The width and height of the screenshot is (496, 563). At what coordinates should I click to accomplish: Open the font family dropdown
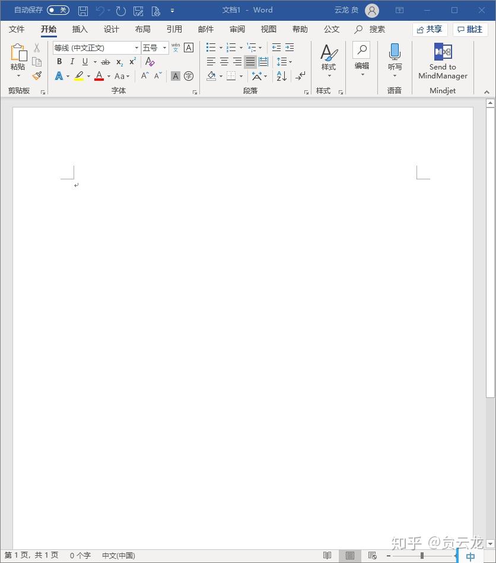pyautogui.click(x=136, y=48)
